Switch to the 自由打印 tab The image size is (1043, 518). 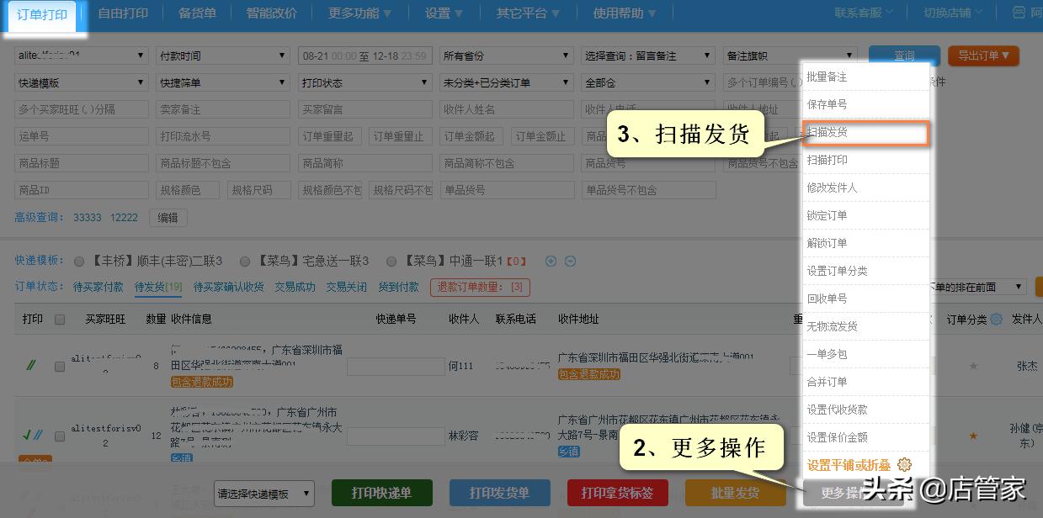pyautogui.click(x=123, y=13)
